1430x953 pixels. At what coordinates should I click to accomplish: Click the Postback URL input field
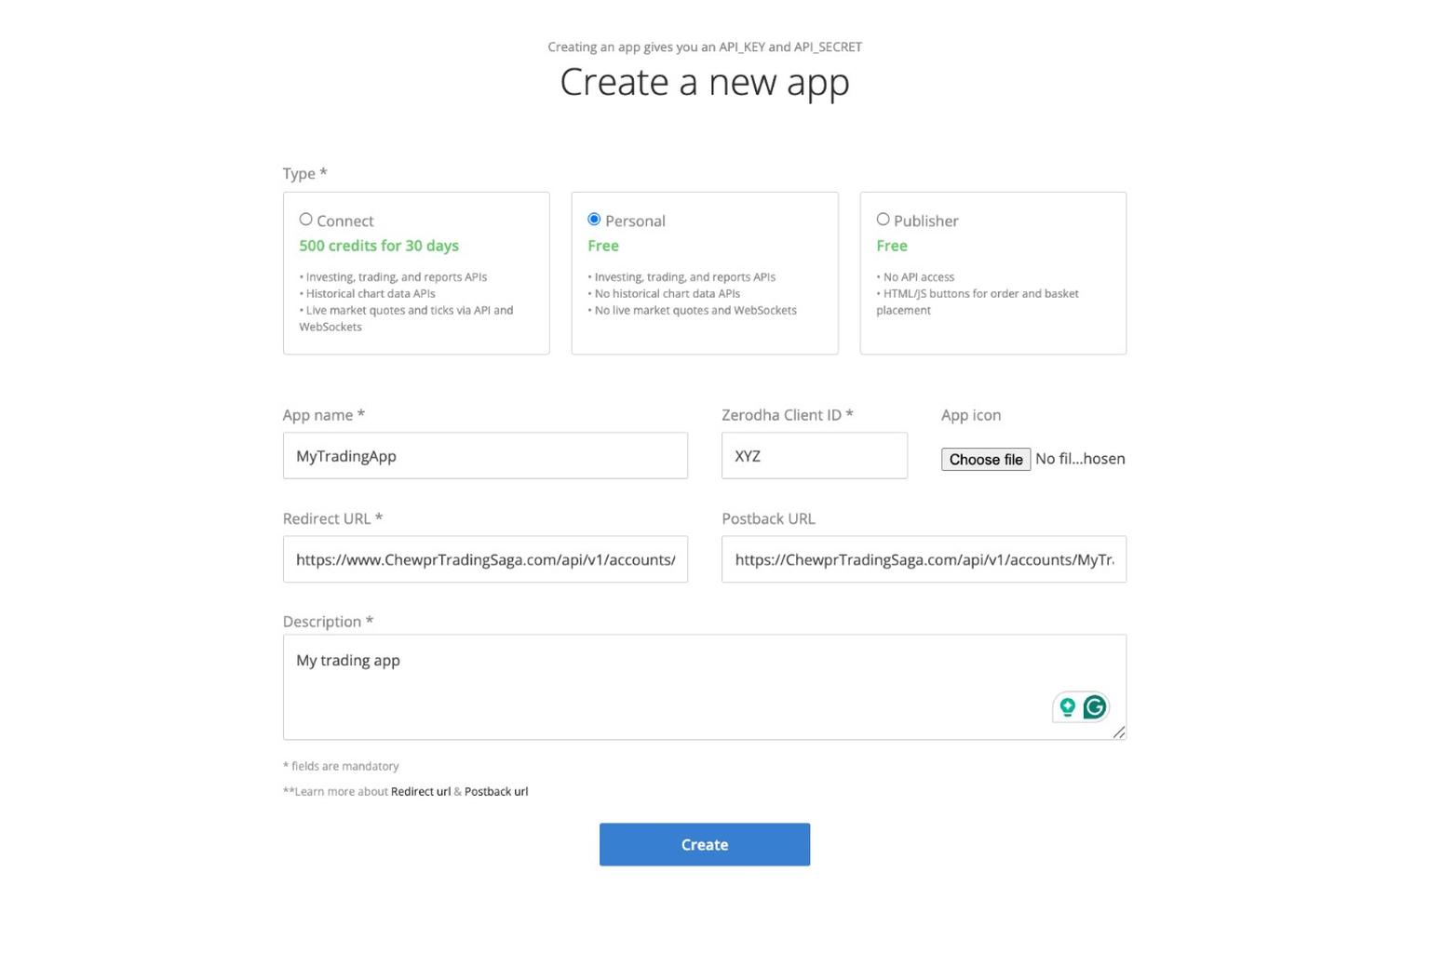(924, 559)
